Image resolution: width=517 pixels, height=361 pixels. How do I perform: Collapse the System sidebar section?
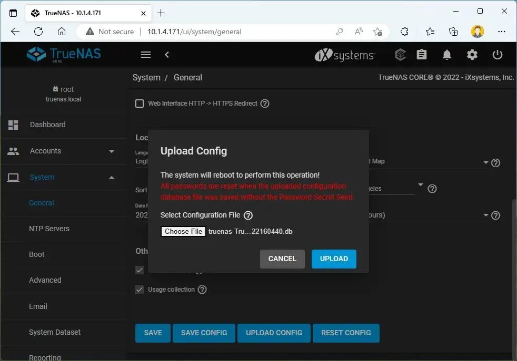pos(111,177)
